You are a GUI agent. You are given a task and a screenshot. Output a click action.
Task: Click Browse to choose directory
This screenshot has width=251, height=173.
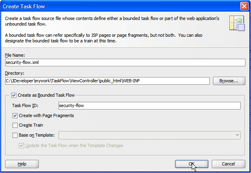[229, 81]
